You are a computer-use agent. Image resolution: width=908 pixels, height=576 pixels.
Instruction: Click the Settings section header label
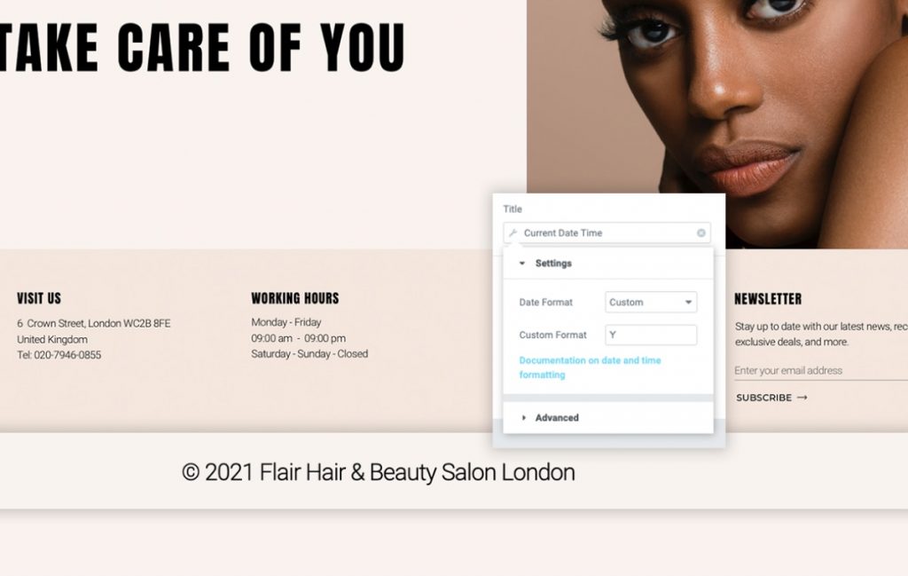coord(553,264)
